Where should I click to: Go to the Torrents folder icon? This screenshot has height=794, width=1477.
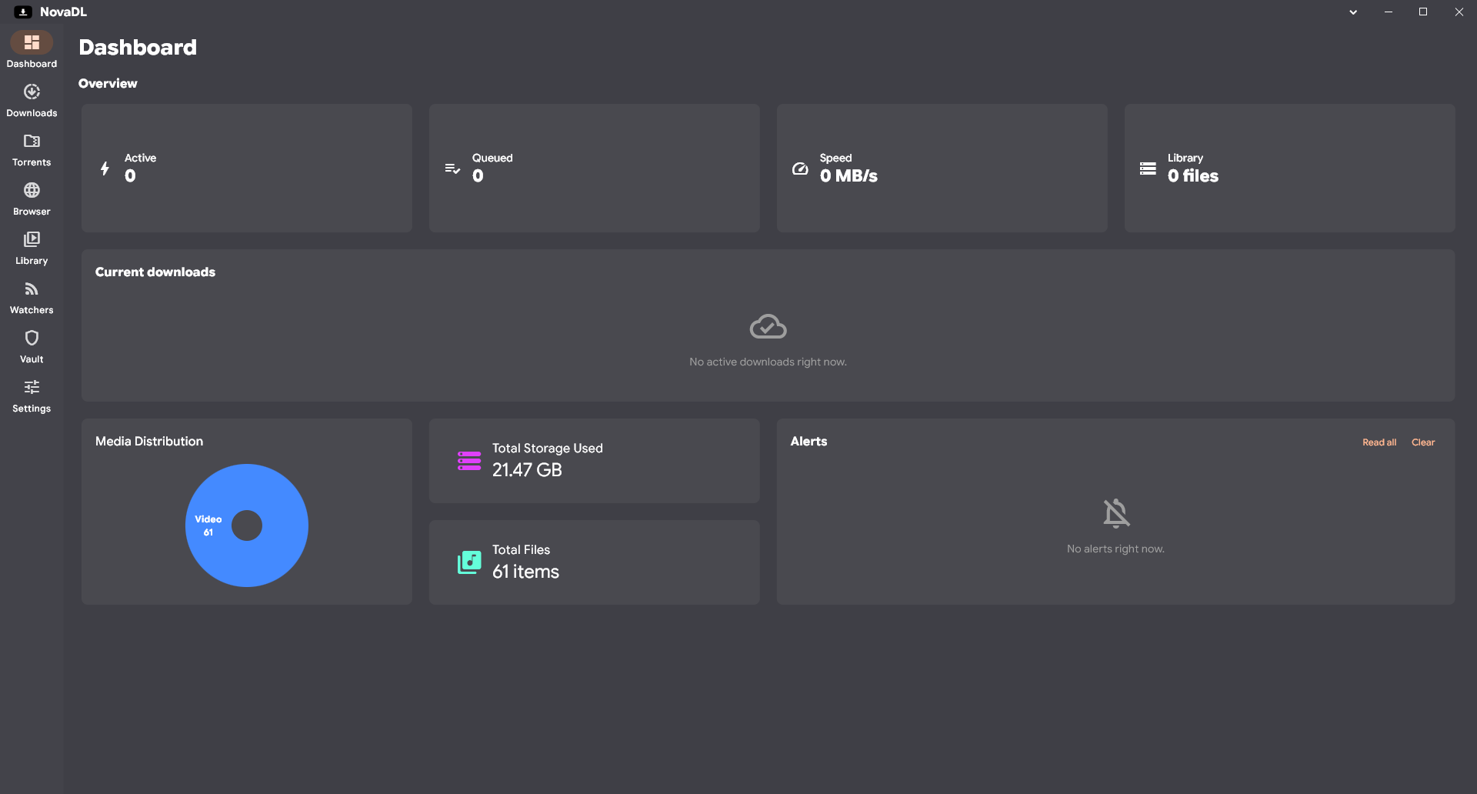coord(32,141)
